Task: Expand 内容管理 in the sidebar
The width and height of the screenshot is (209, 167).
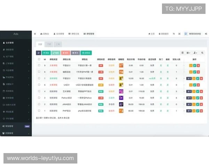Action: pos(16,70)
